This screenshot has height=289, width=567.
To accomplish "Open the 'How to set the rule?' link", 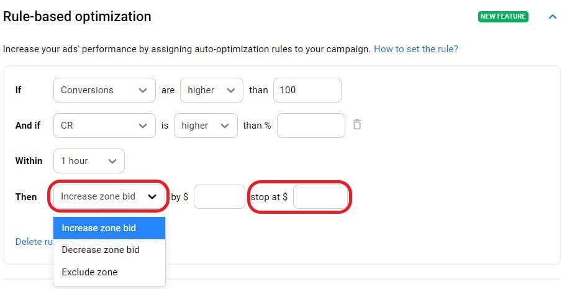I will click(415, 48).
